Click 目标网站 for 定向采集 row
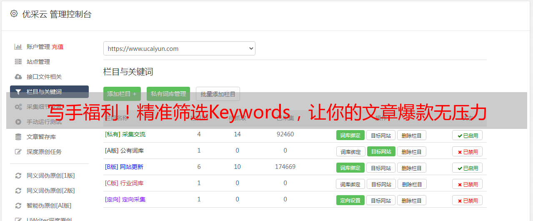The height and width of the screenshot is (221, 533). pyautogui.click(x=381, y=200)
